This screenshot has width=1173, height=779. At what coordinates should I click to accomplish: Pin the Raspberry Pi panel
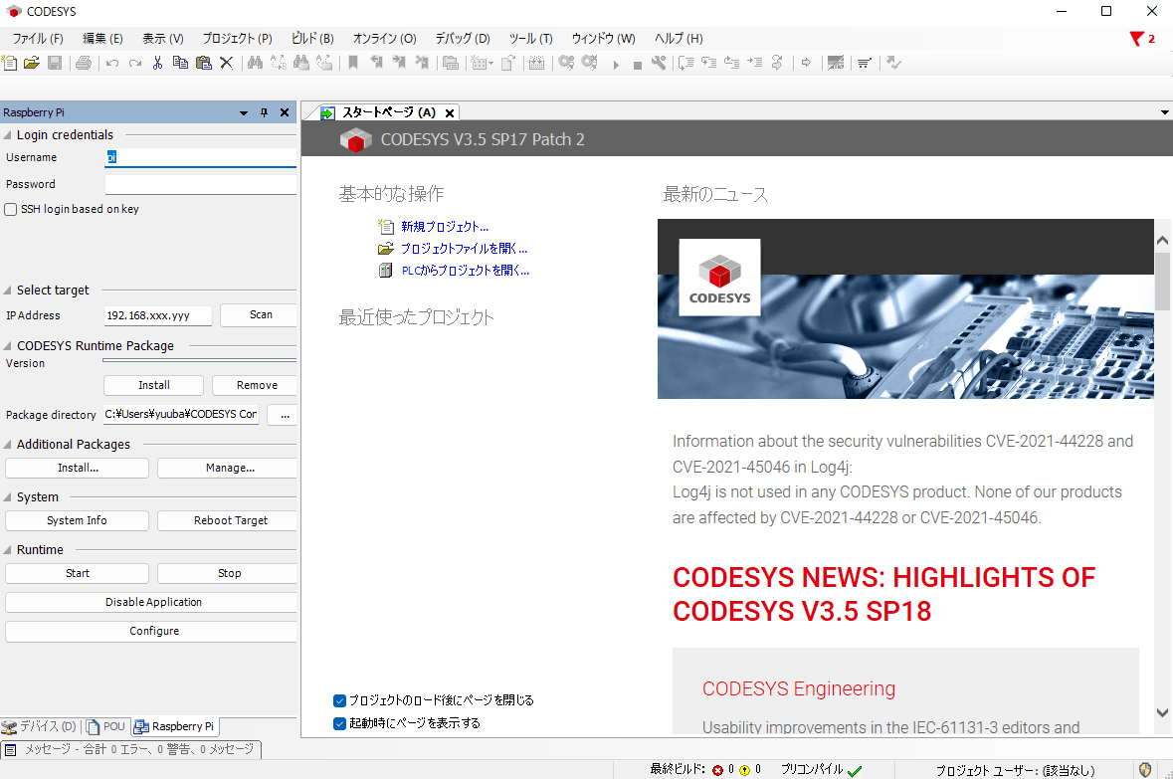click(x=264, y=112)
